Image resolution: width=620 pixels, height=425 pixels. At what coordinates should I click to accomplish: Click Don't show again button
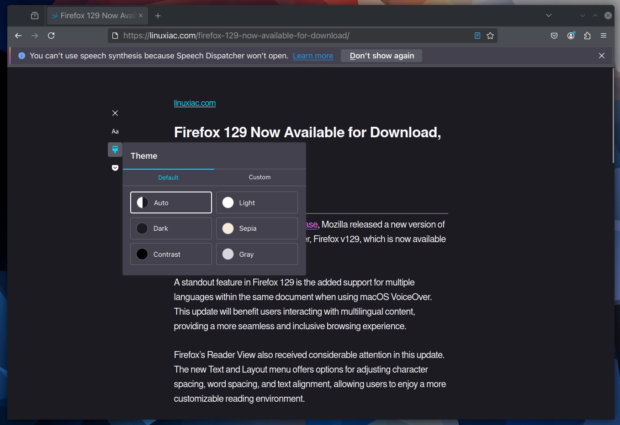pyautogui.click(x=382, y=56)
